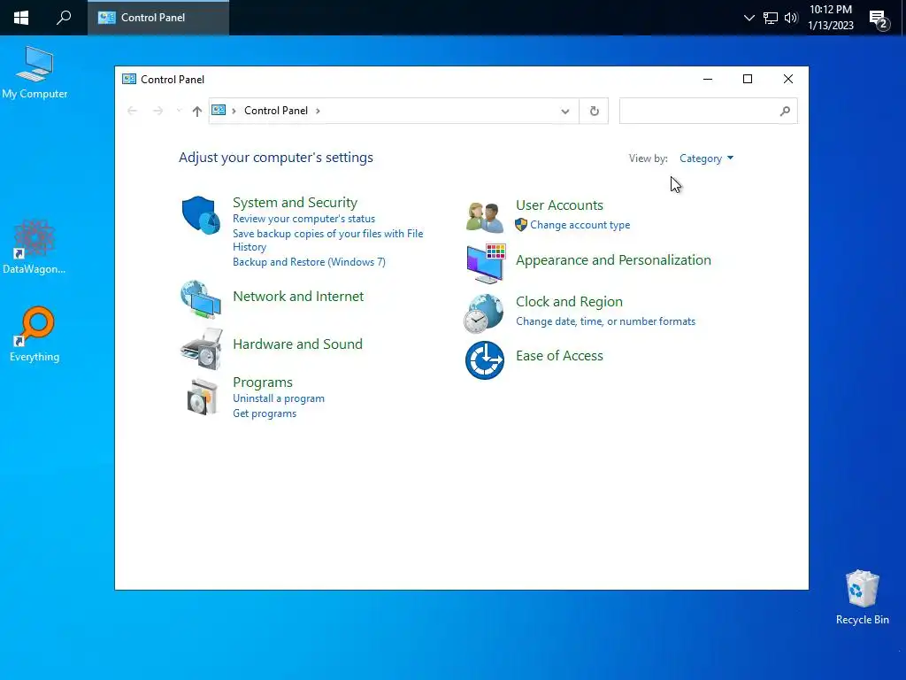
Task: Click the search magnifier in Control Panel
Action: (x=785, y=111)
